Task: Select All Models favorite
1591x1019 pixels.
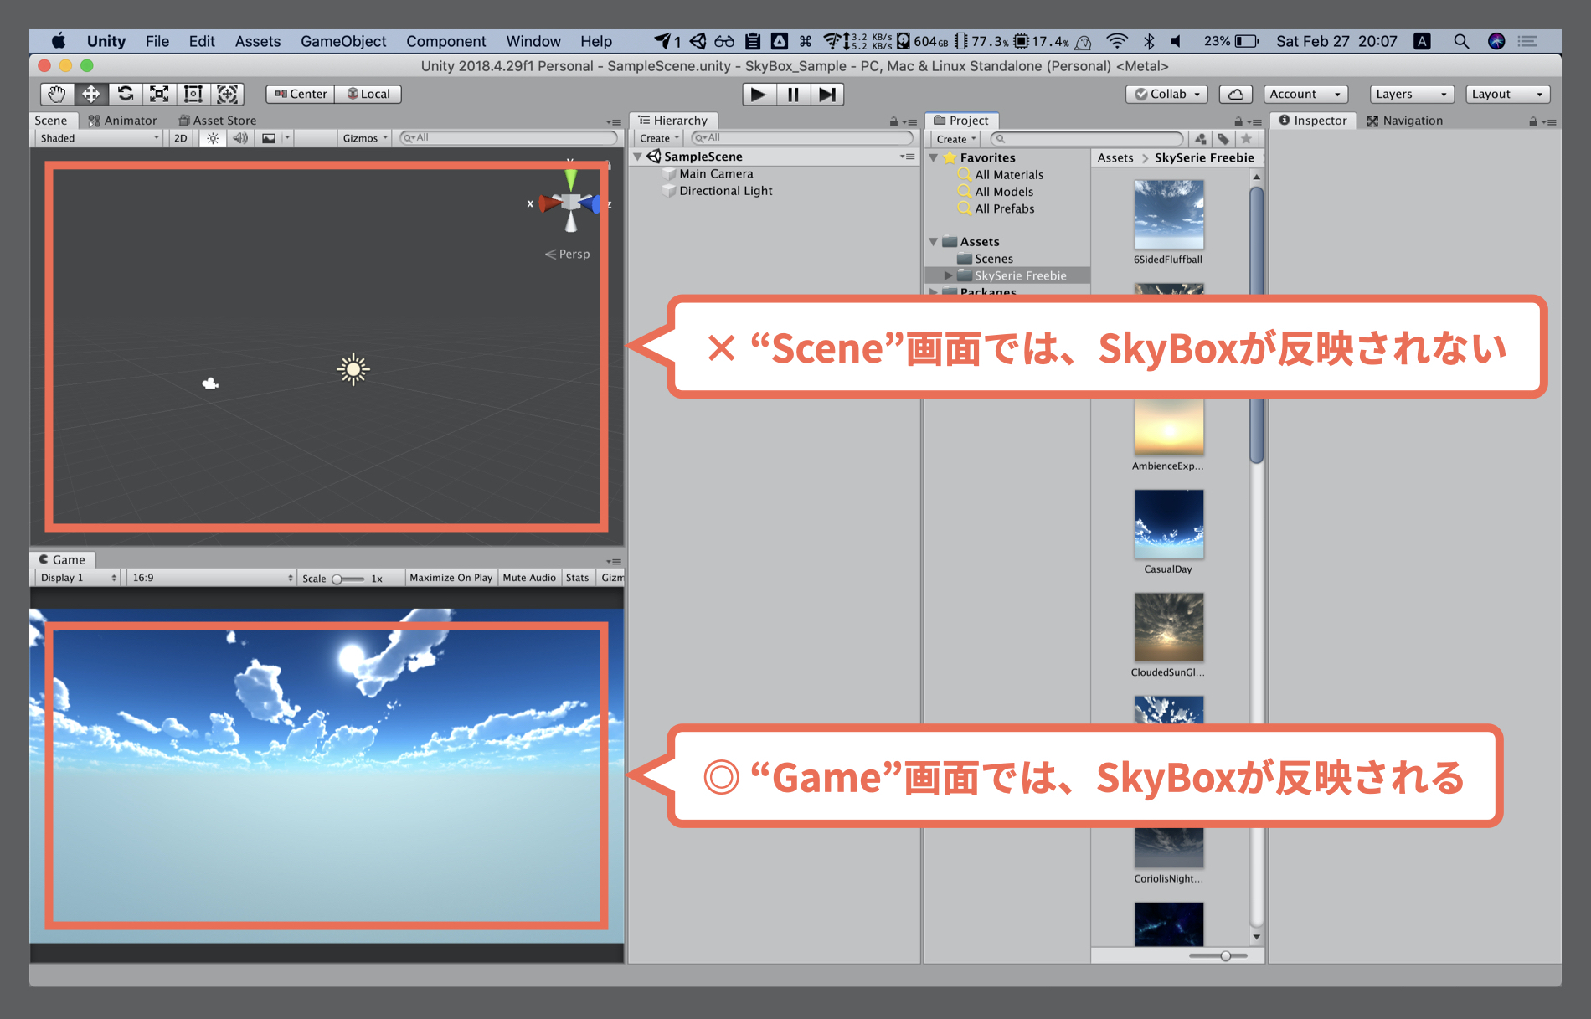Action: coord(1004,192)
